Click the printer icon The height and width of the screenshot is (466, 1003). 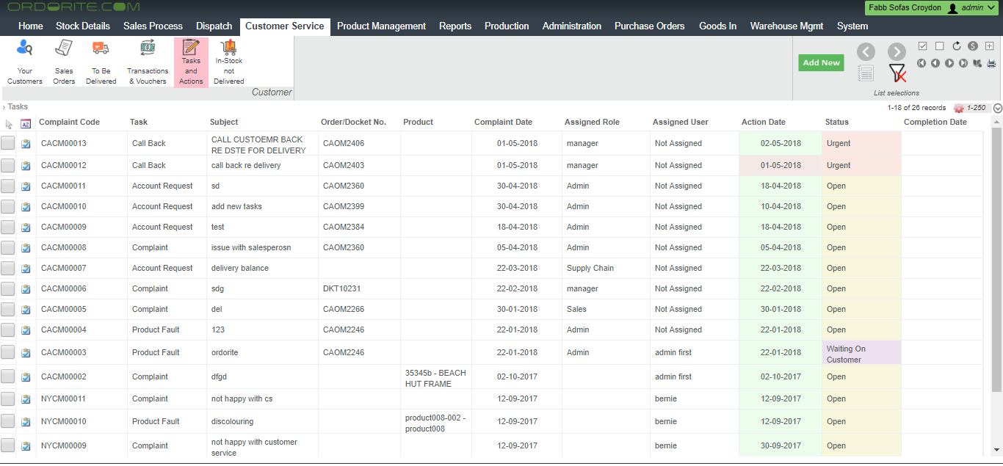pyautogui.click(x=991, y=63)
